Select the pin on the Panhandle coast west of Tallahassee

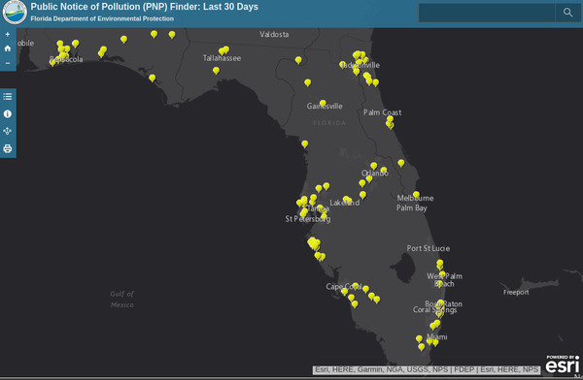pos(153,79)
